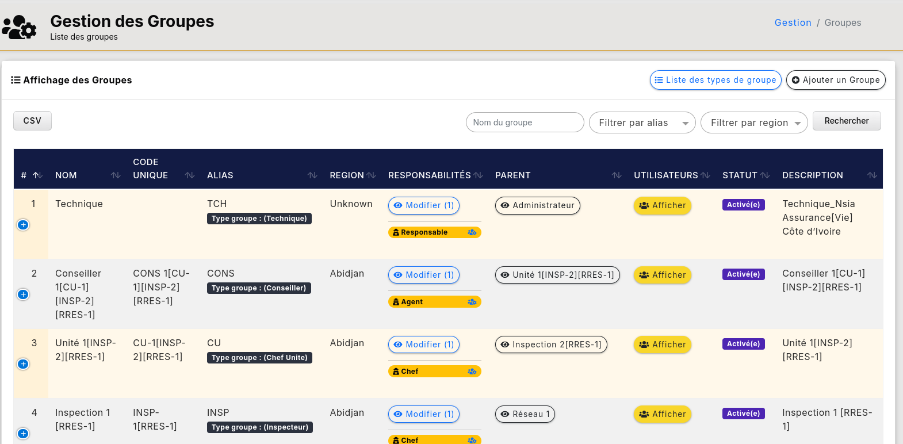The height and width of the screenshot is (444, 903).
Task: Sort table by STATUT column arrows
Action: click(x=765, y=175)
